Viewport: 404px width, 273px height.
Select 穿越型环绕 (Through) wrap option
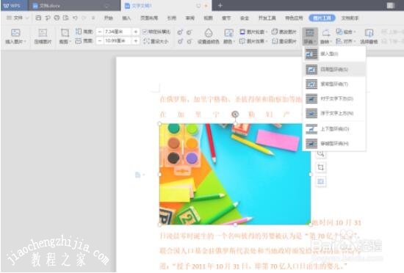tap(334, 143)
